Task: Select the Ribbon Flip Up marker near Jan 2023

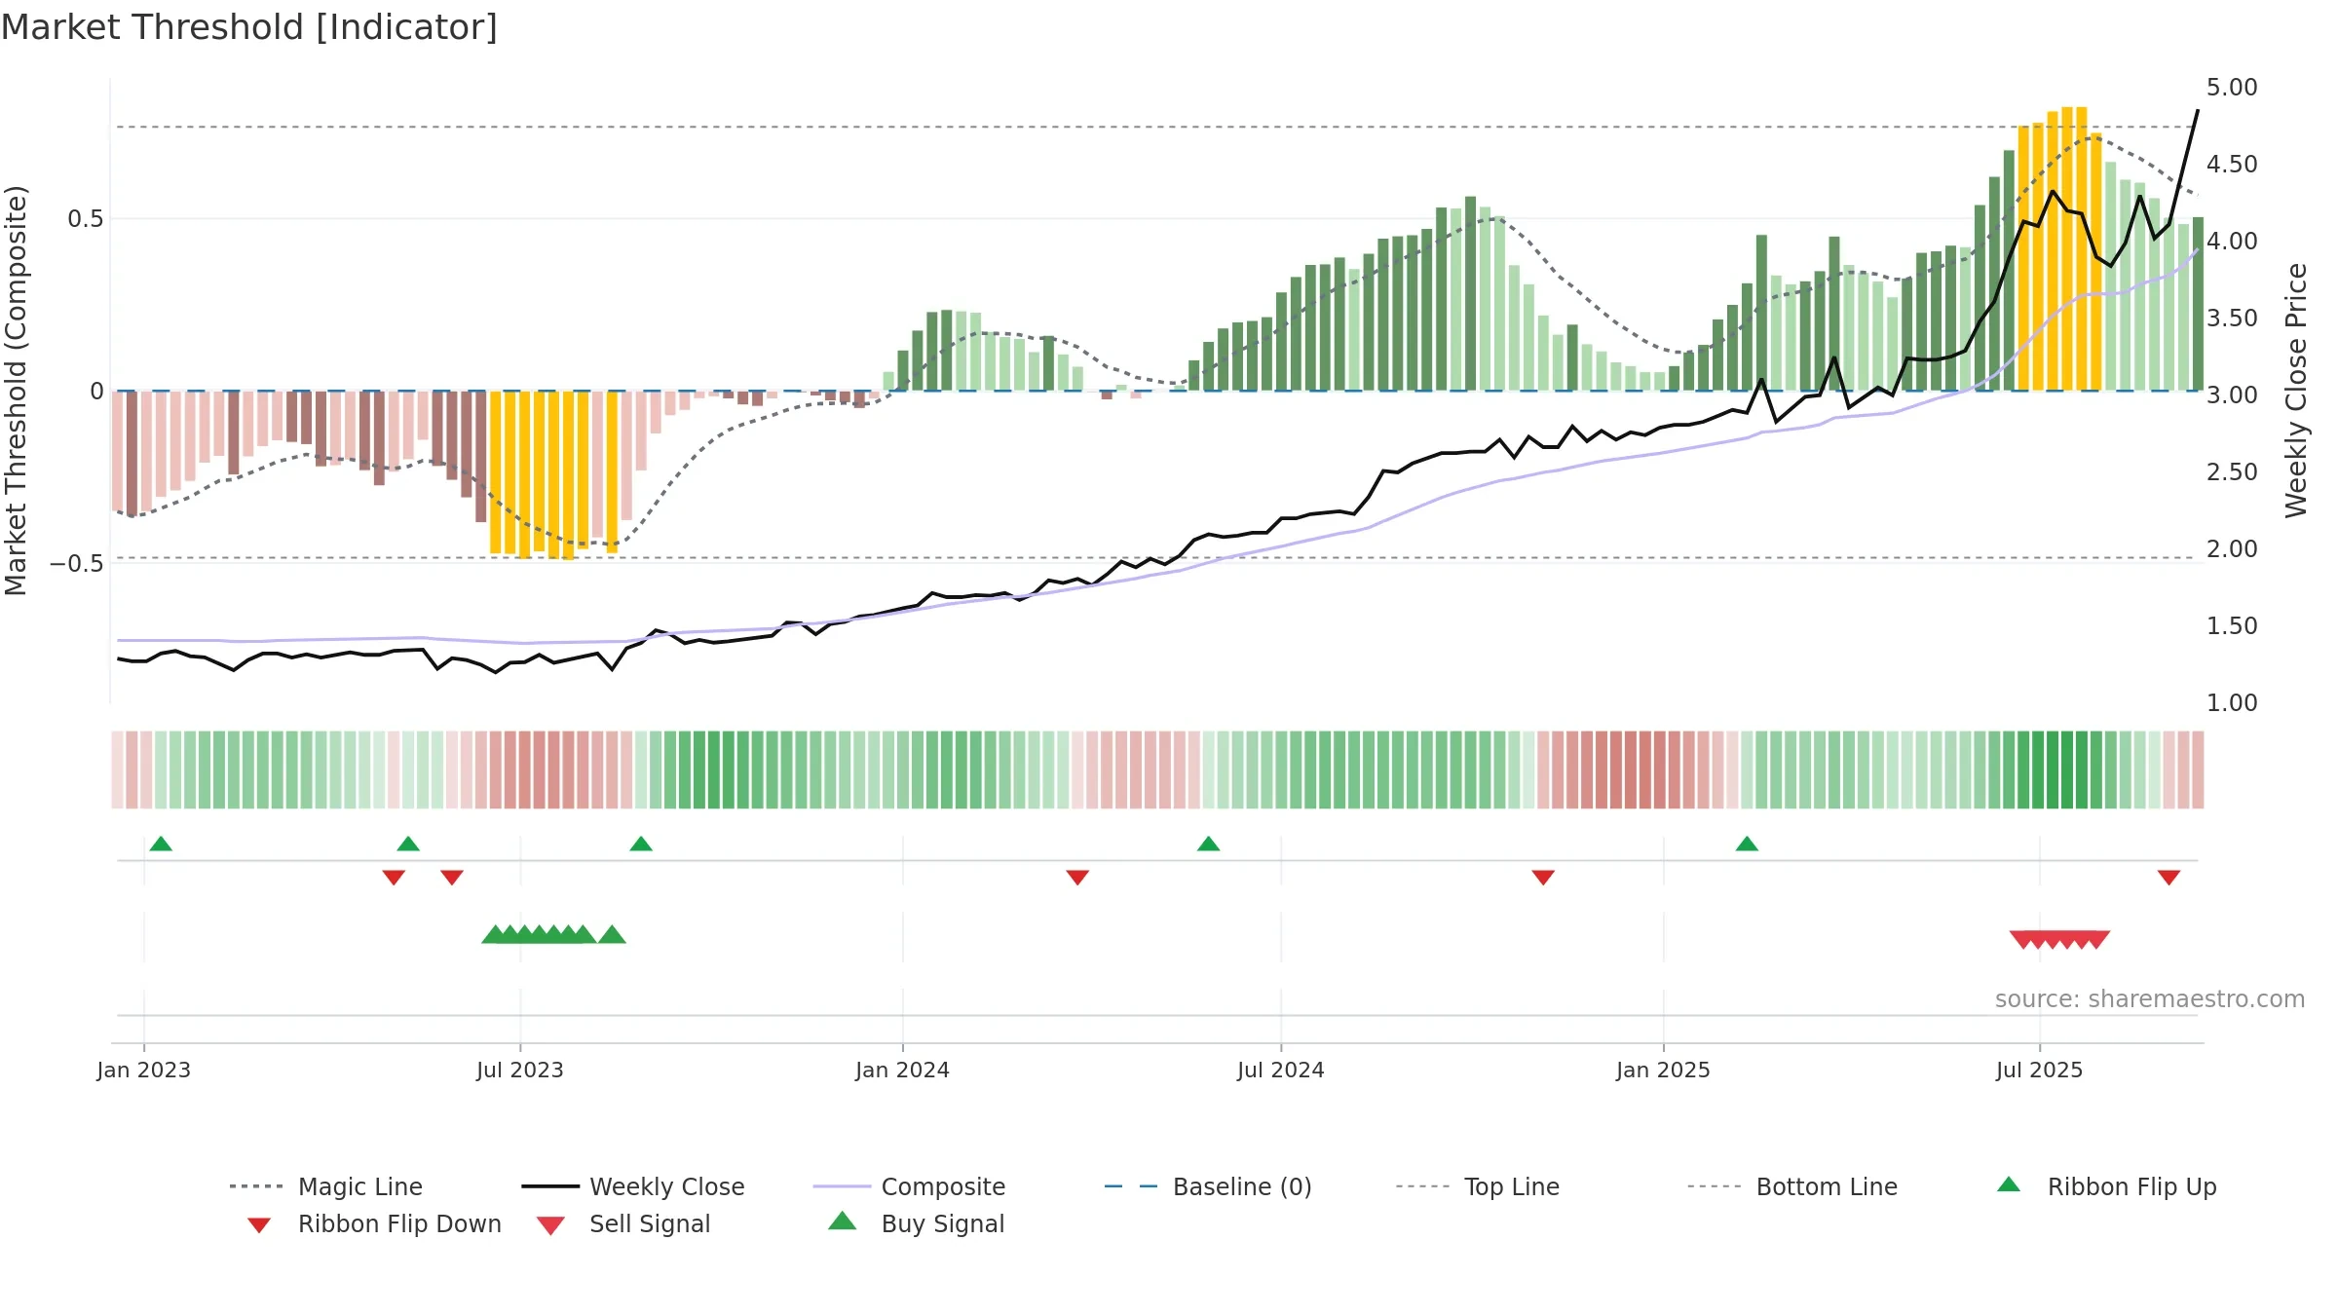Action: point(161,844)
